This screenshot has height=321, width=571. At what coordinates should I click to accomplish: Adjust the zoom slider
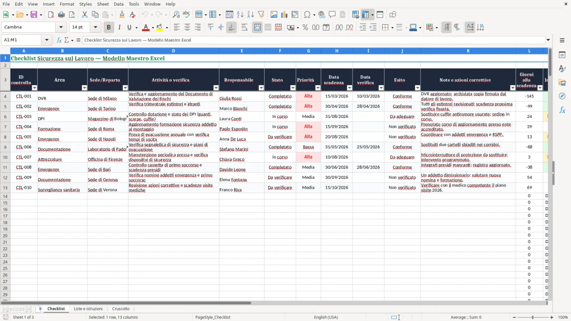[532, 317]
